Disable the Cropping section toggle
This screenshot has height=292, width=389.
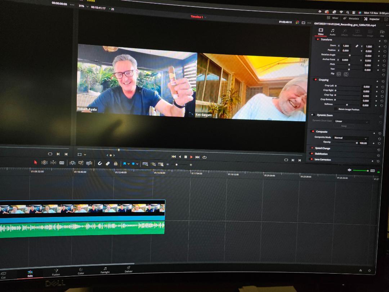[x=316, y=79]
